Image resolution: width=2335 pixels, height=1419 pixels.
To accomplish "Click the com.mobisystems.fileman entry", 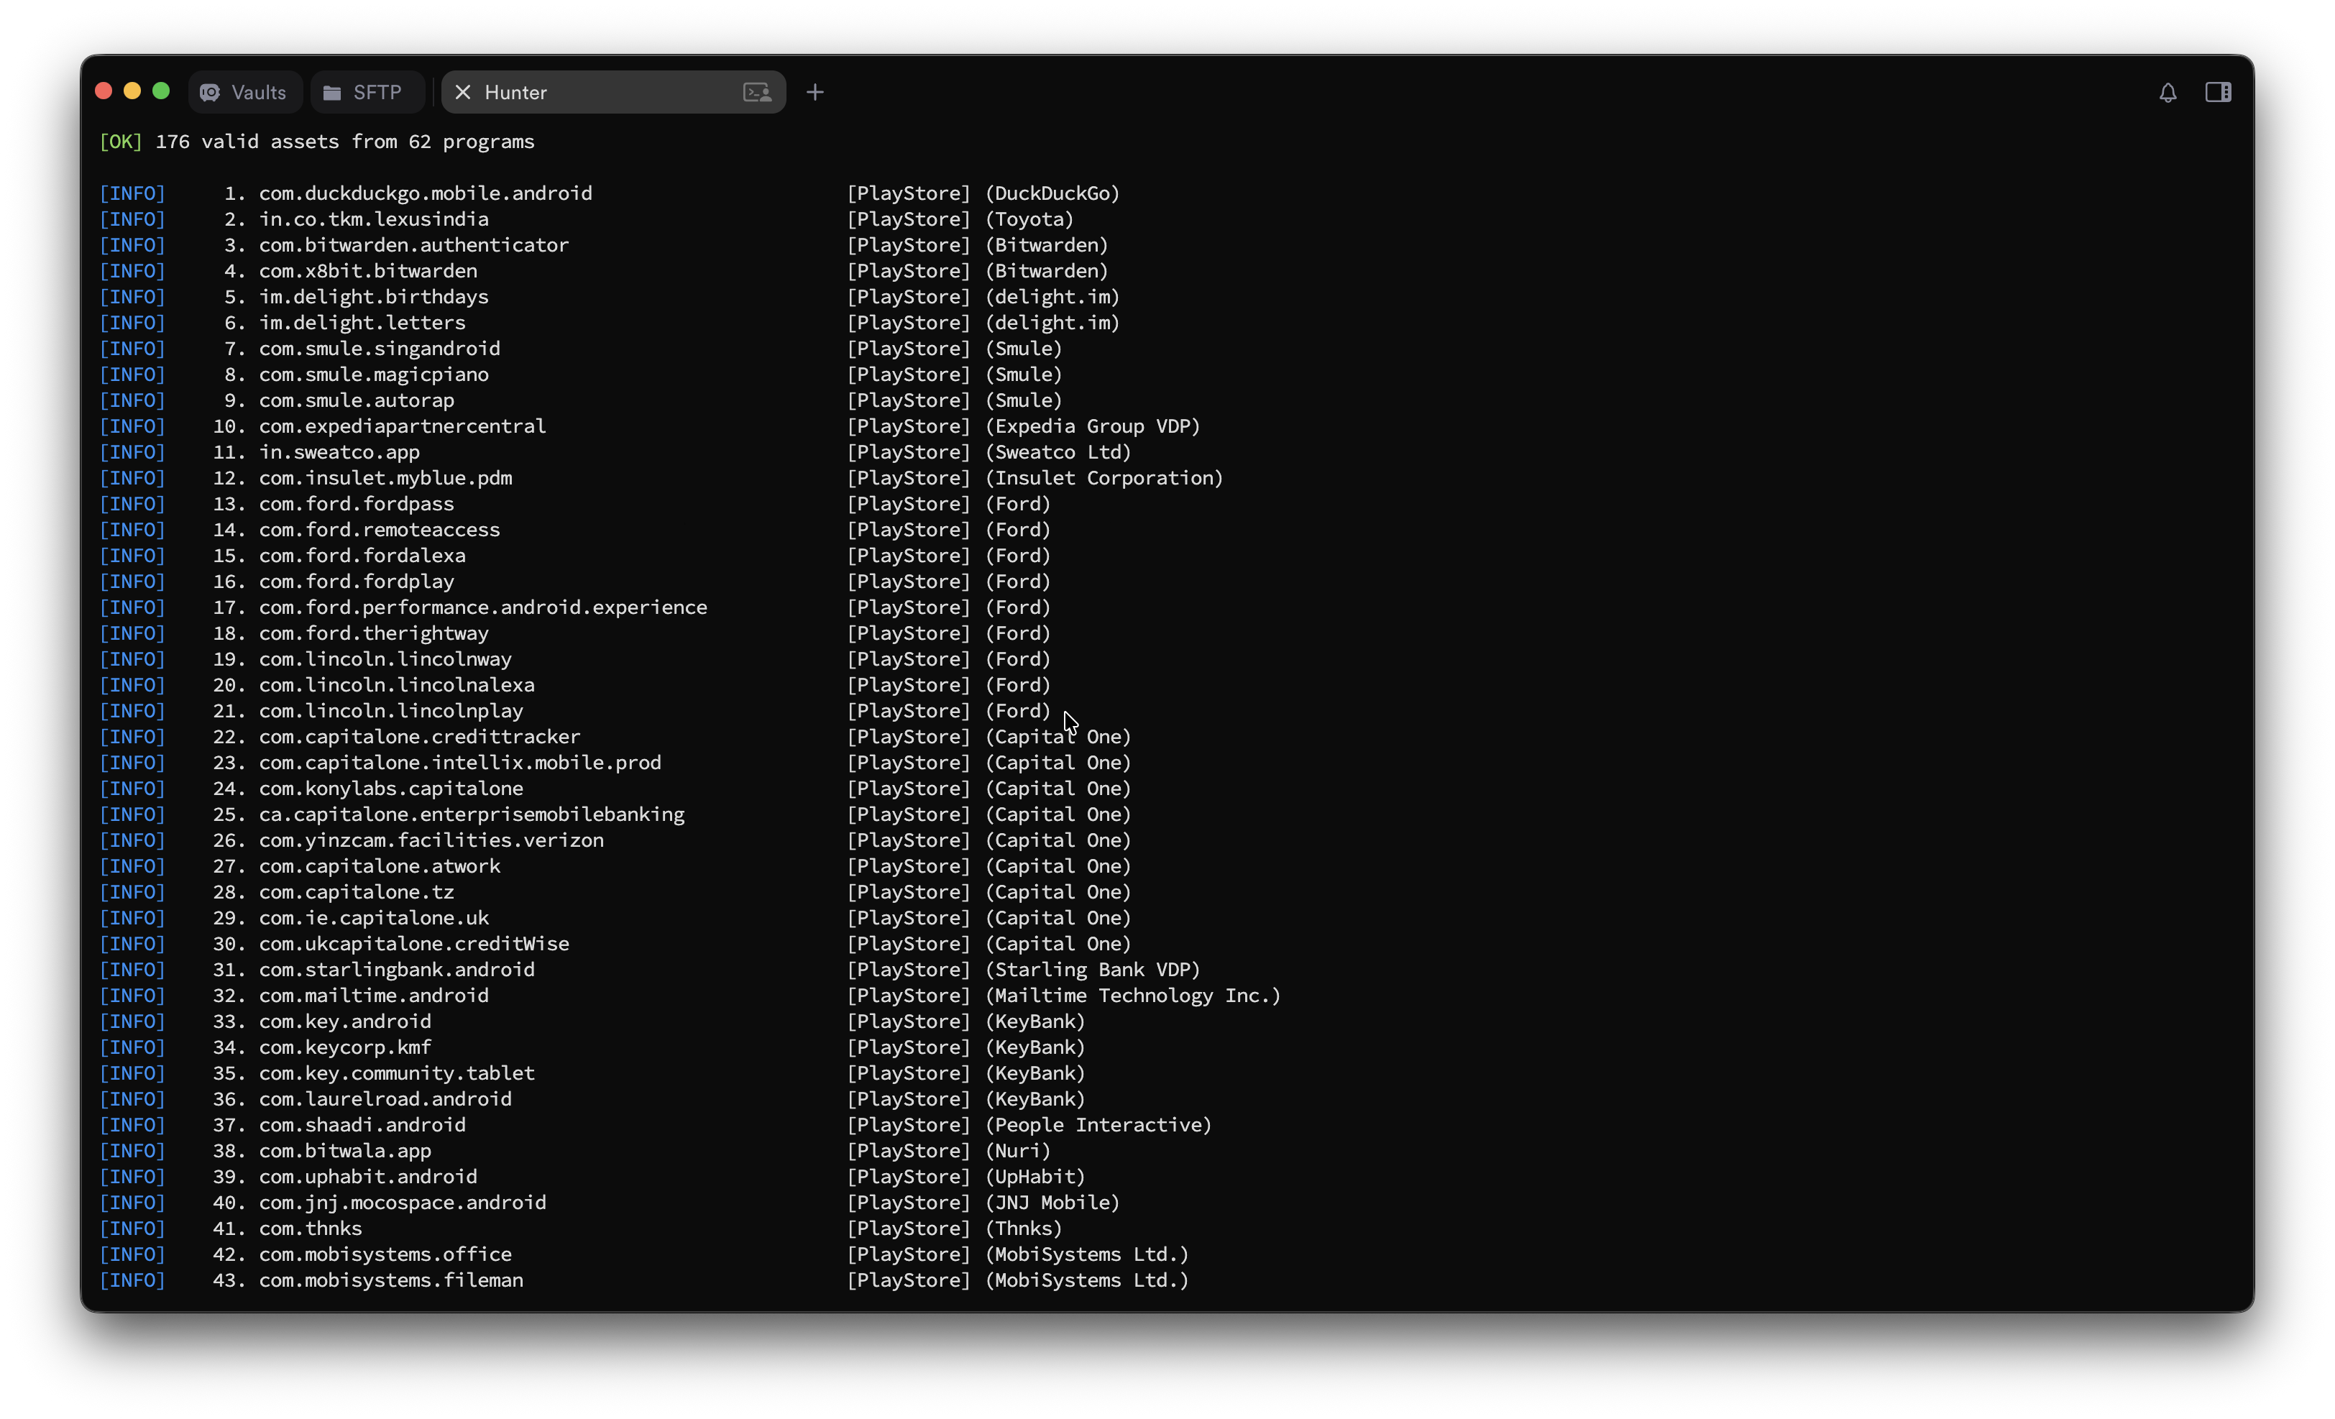I will point(390,1280).
